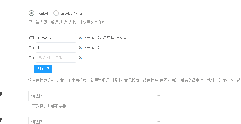Image resolution: width=241 pixels, height=124 pixels.
Task: Click the X icon beside the 3审 field
Action: point(80,57)
